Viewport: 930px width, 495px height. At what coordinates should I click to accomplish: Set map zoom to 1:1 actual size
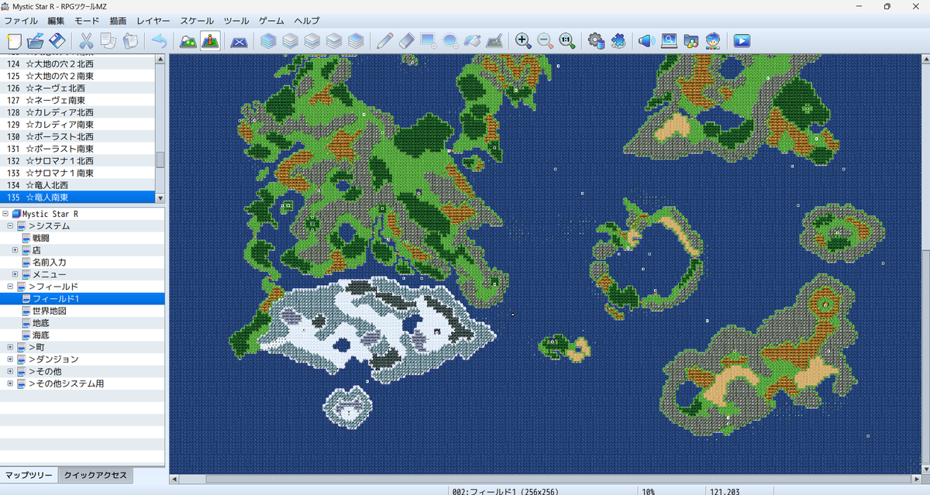click(567, 40)
